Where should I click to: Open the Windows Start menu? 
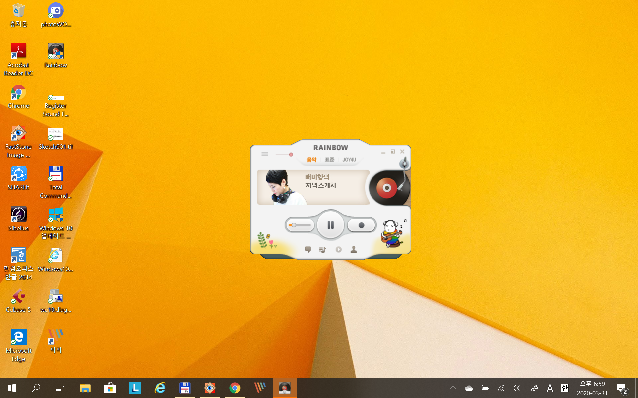point(12,388)
